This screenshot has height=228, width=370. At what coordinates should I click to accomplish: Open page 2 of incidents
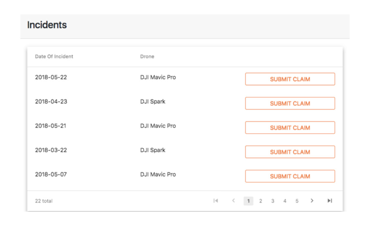[261, 201]
